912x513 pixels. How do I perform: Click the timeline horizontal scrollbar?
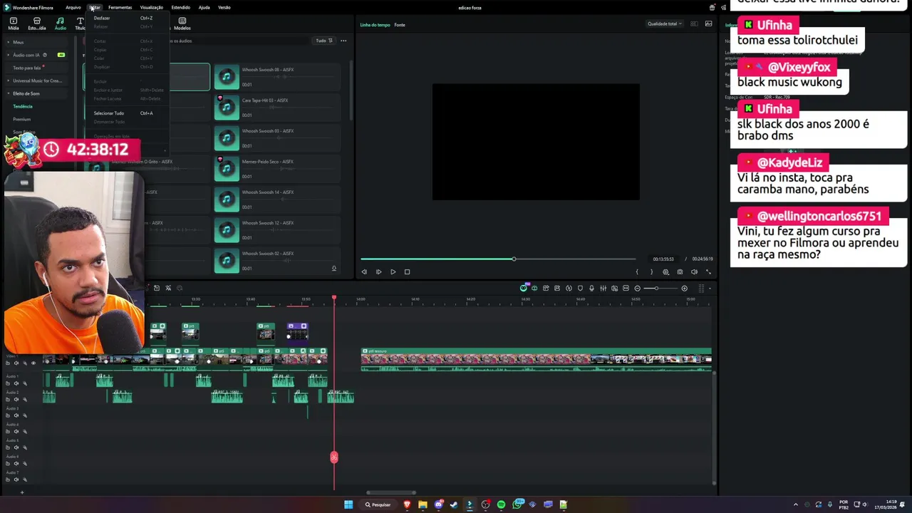pyautogui.click(x=391, y=492)
